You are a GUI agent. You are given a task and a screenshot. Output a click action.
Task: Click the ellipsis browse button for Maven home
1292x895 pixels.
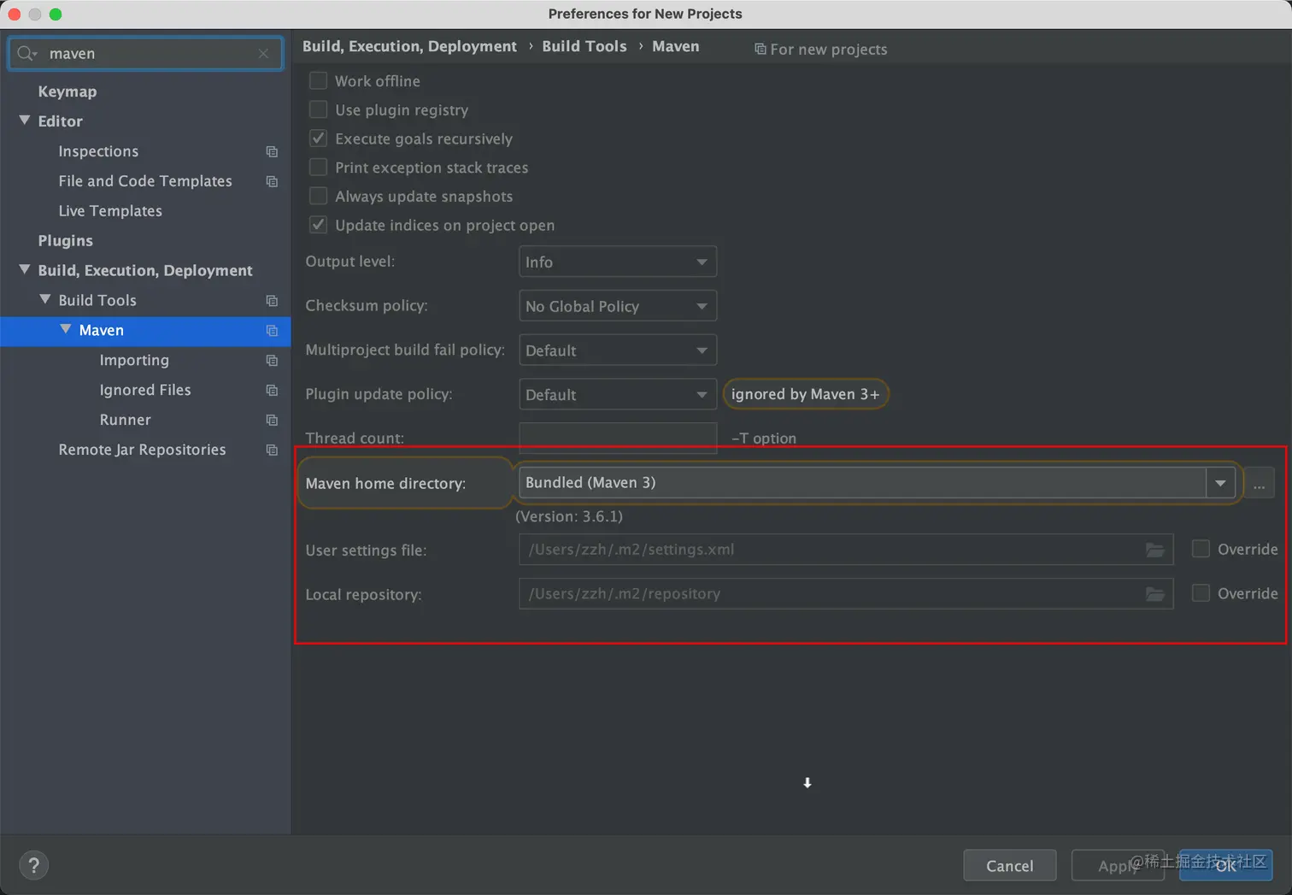point(1260,483)
